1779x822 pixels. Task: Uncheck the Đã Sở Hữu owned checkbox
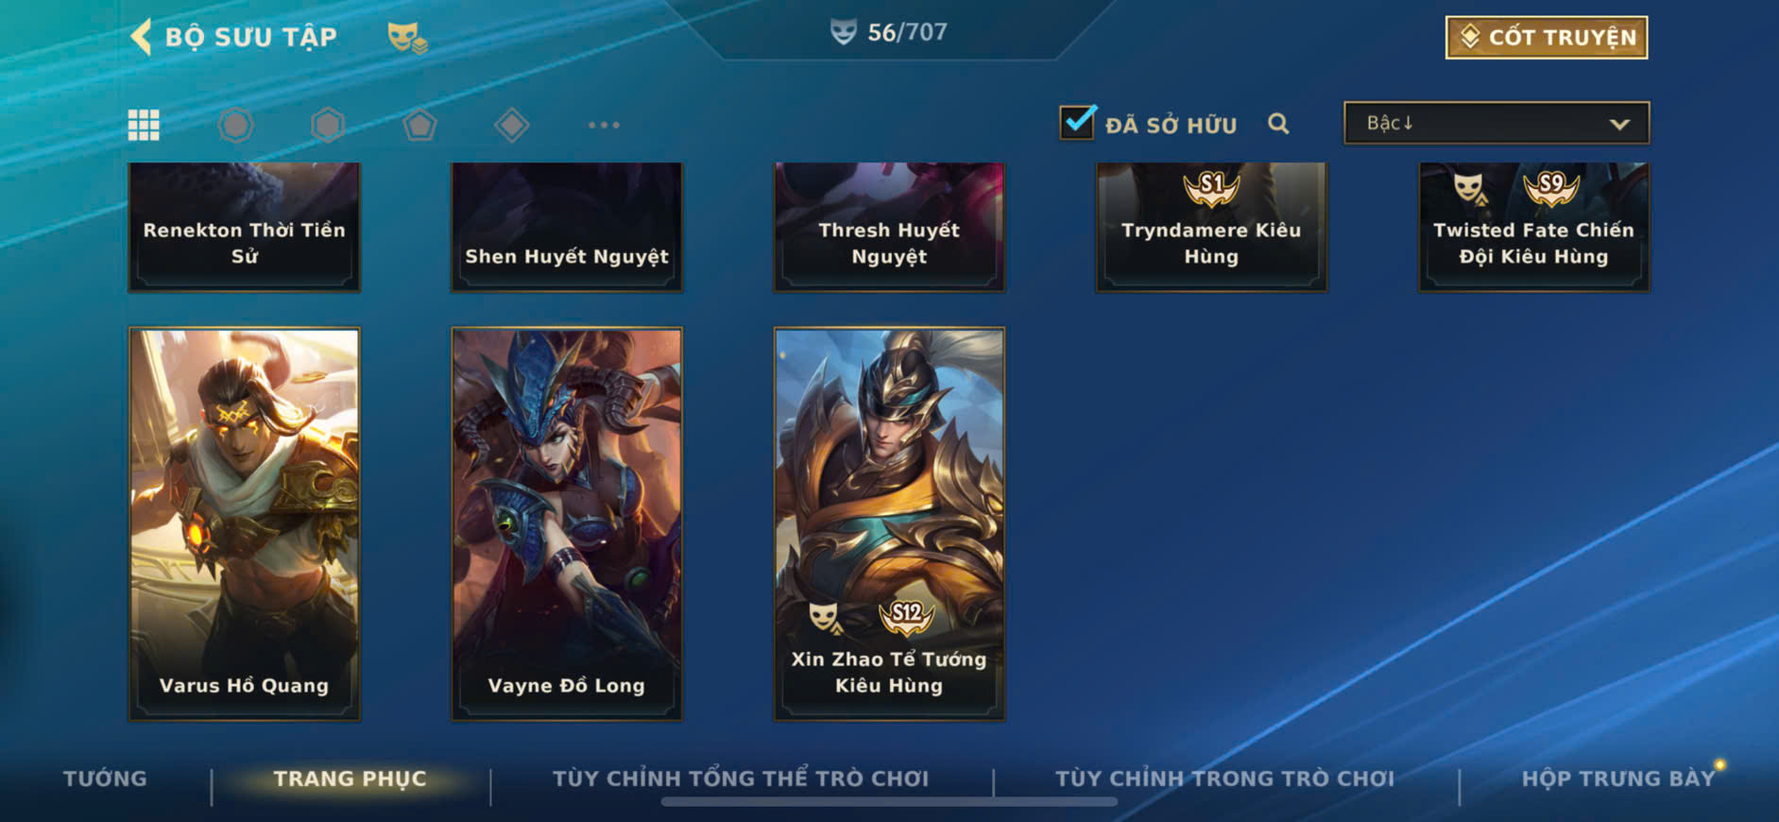[1077, 123]
